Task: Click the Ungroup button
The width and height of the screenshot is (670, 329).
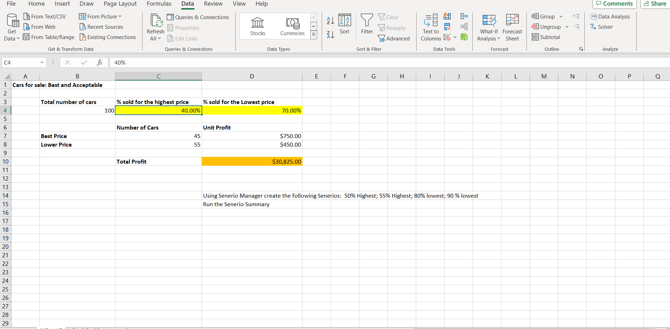Action: point(546,27)
